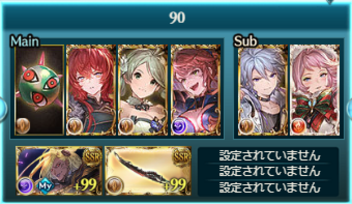
Task: Click the dark element icon on laughing character
Action: [x=179, y=126]
